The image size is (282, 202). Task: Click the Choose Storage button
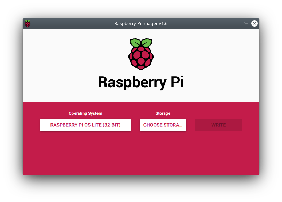pos(163,125)
